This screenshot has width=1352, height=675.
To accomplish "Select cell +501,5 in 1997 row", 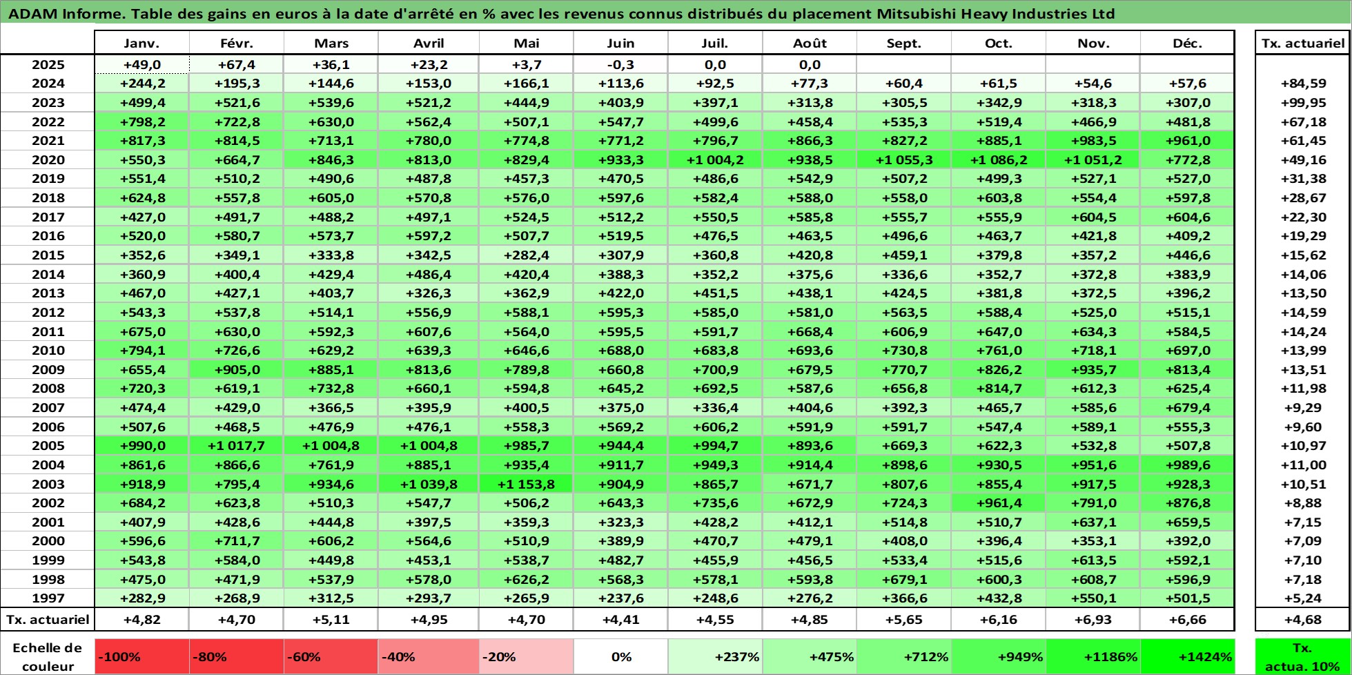I will (1188, 598).
